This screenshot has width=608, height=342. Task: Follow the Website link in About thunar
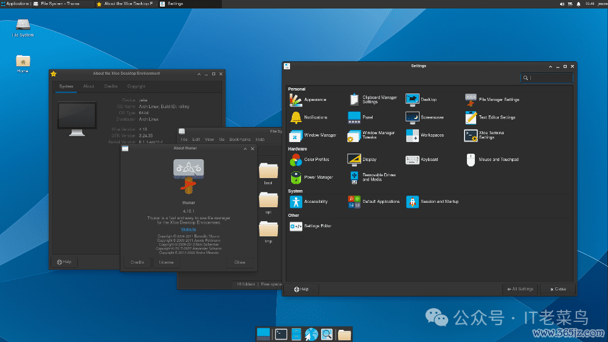point(188,230)
